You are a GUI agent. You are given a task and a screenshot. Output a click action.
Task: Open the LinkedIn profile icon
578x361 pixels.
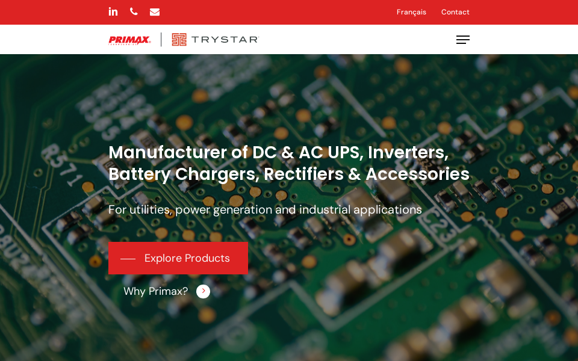pos(113,12)
